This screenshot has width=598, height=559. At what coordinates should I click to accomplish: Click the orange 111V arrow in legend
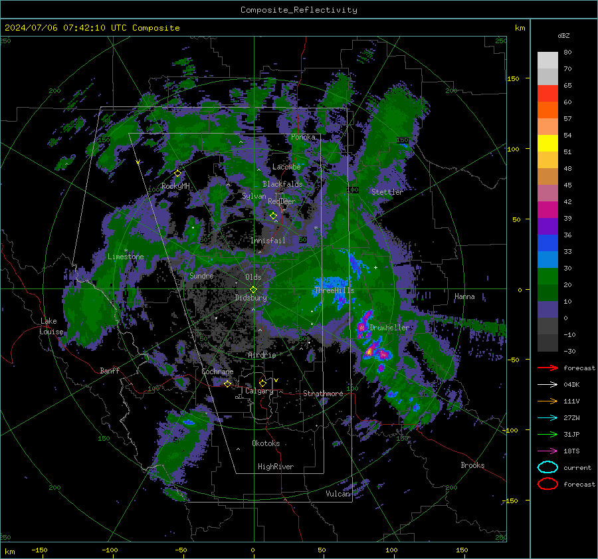(548, 401)
